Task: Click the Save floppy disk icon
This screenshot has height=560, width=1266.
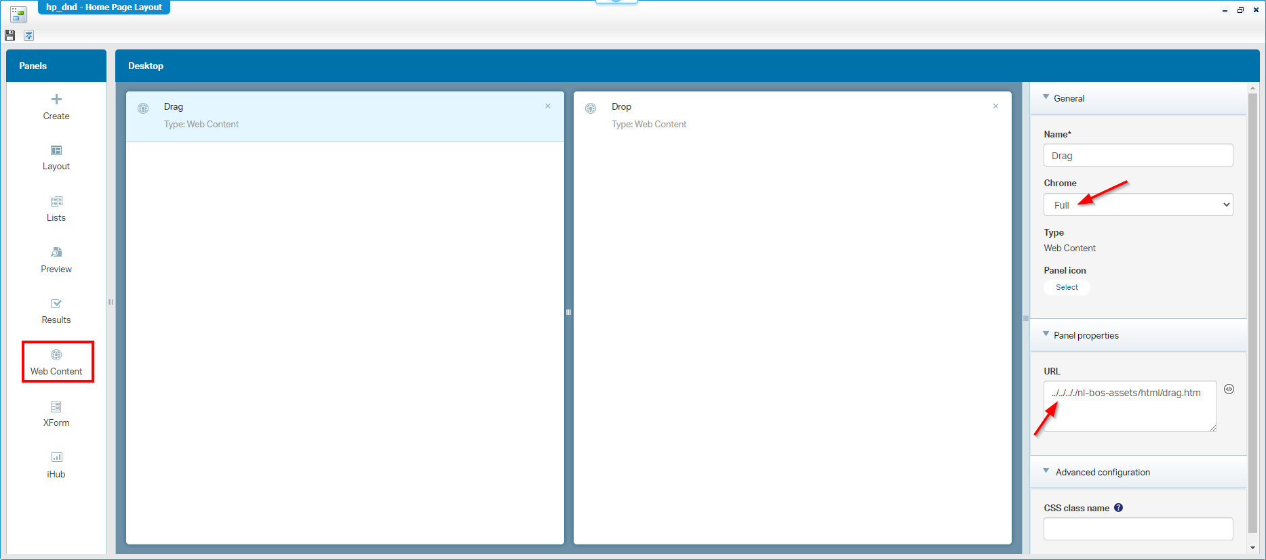Action: coord(9,35)
